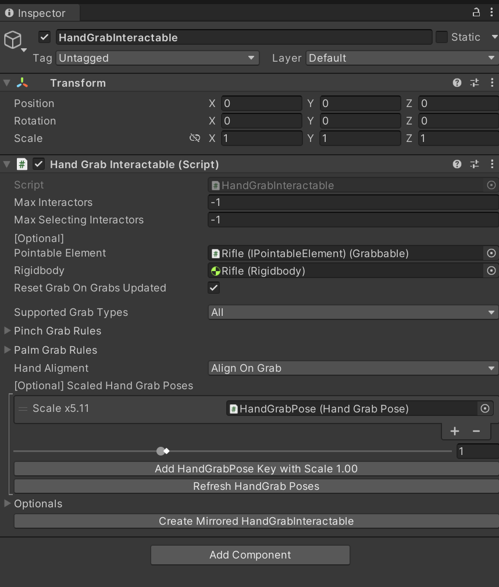
Task: Open object picker for Rigidbody field
Action: pos(491,271)
